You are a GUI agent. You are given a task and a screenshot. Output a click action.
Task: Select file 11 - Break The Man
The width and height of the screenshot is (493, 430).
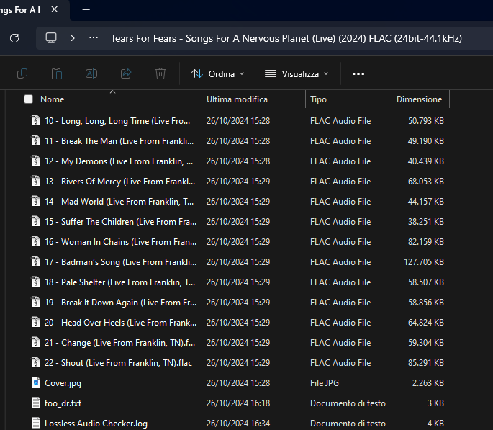pyautogui.click(x=119, y=141)
